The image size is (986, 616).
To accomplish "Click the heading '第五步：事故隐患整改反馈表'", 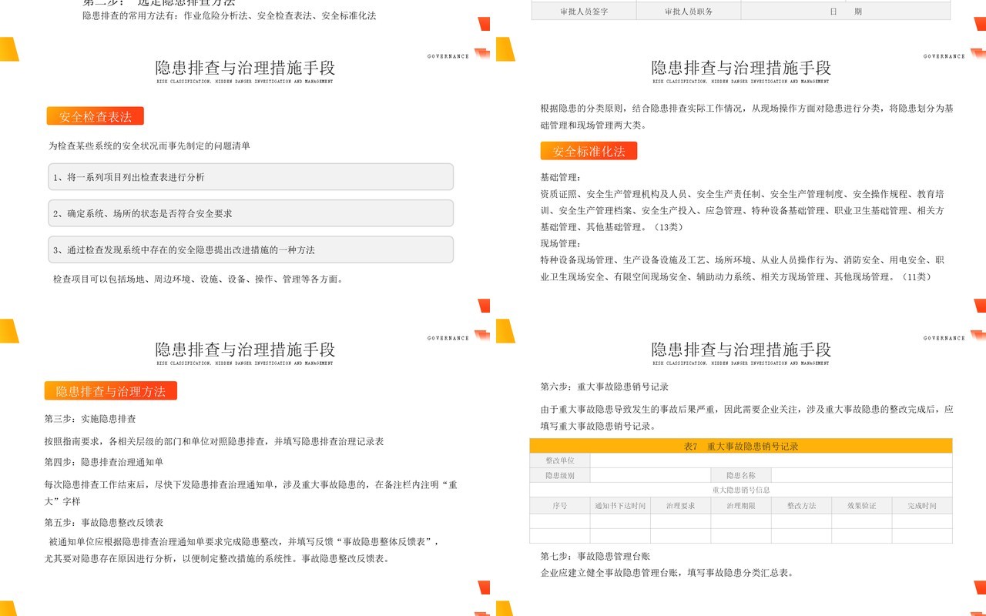I will click(x=104, y=522).
